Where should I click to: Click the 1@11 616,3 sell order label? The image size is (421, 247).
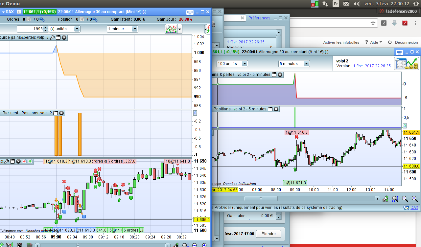pos(296,132)
